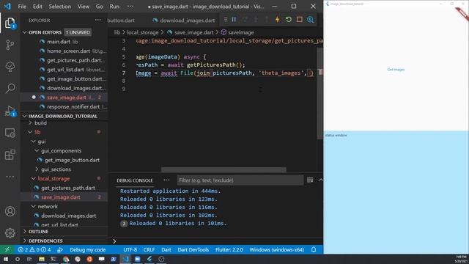Switch to the Debug Console tab
Viewport: 469px width, 264px height.
tap(135, 180)
